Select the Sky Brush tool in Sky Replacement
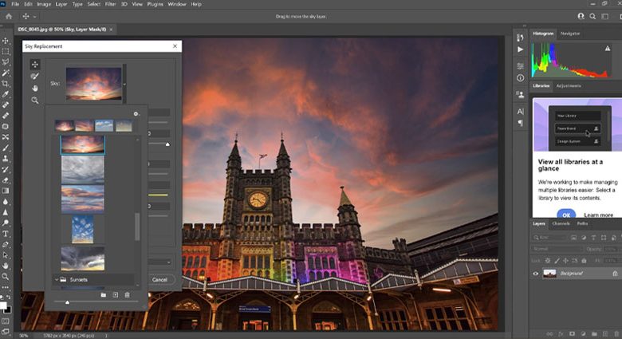This screenshot has width=622, height=339. click(35, 77)
